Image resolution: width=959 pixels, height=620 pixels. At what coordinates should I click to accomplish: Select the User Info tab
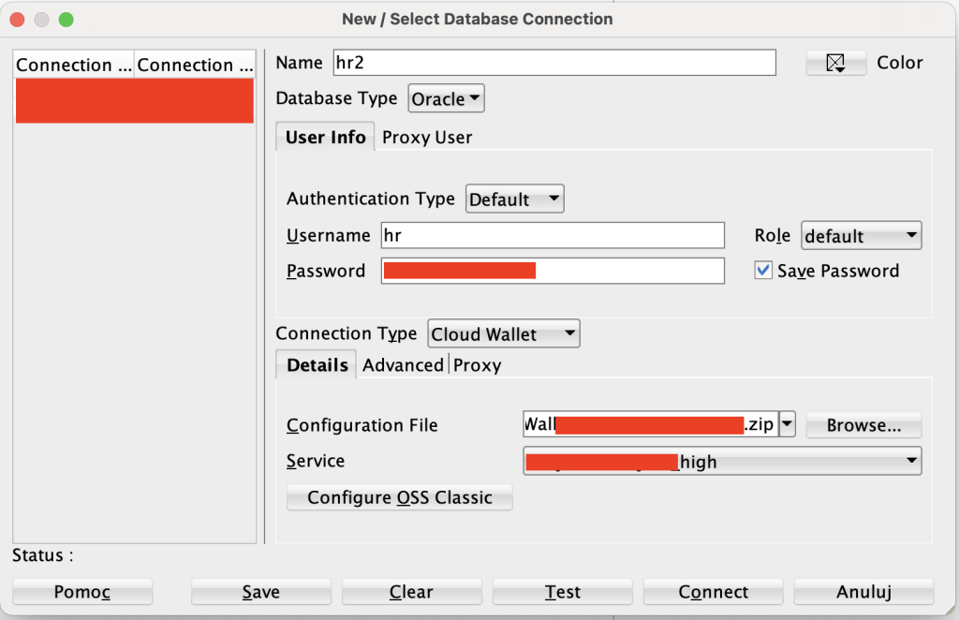click(x=325, y=137)
